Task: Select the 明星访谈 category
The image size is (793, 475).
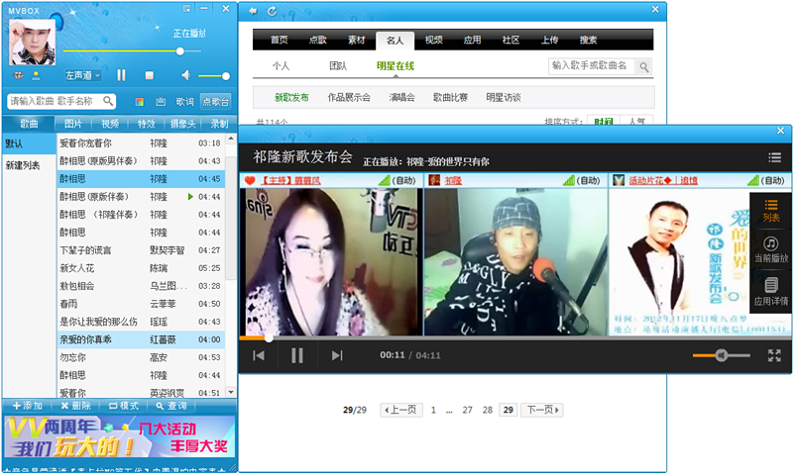Action: (x=504, y=97)
